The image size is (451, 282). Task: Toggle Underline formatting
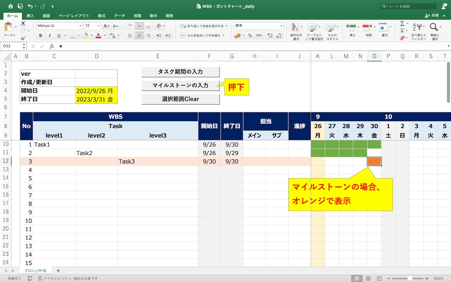(58, 35)
